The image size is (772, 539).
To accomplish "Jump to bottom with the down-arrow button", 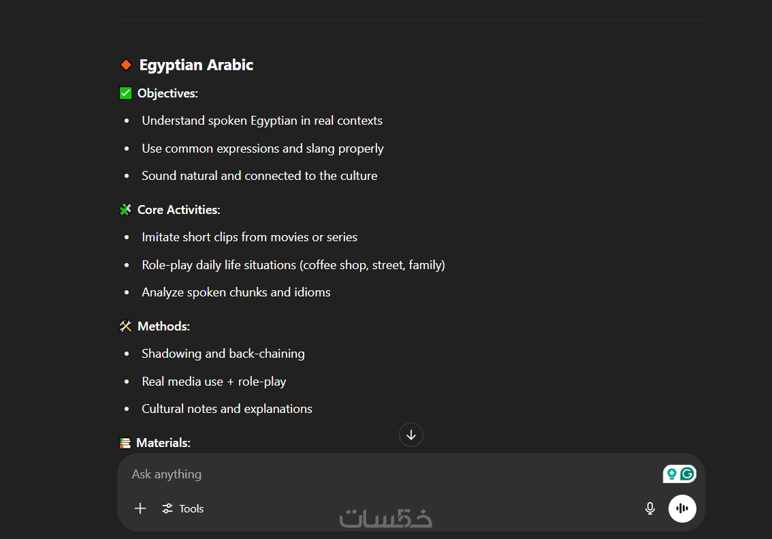I will (x=411, y=435).
